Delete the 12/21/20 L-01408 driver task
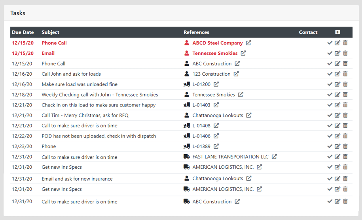Image resolution: width=362 pixels, height=220 pixels. 345,126
